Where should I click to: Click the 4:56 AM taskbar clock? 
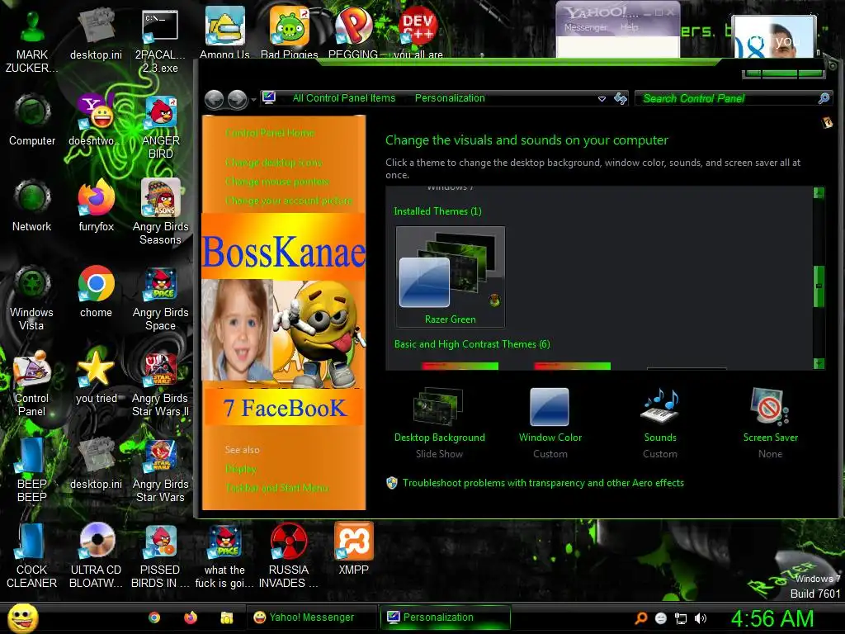pyautogui.click(x=772, y=618)
